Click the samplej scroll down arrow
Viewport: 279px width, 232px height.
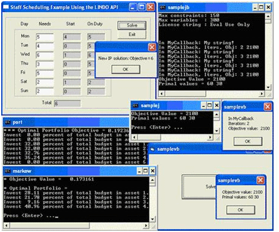point(216,131)
